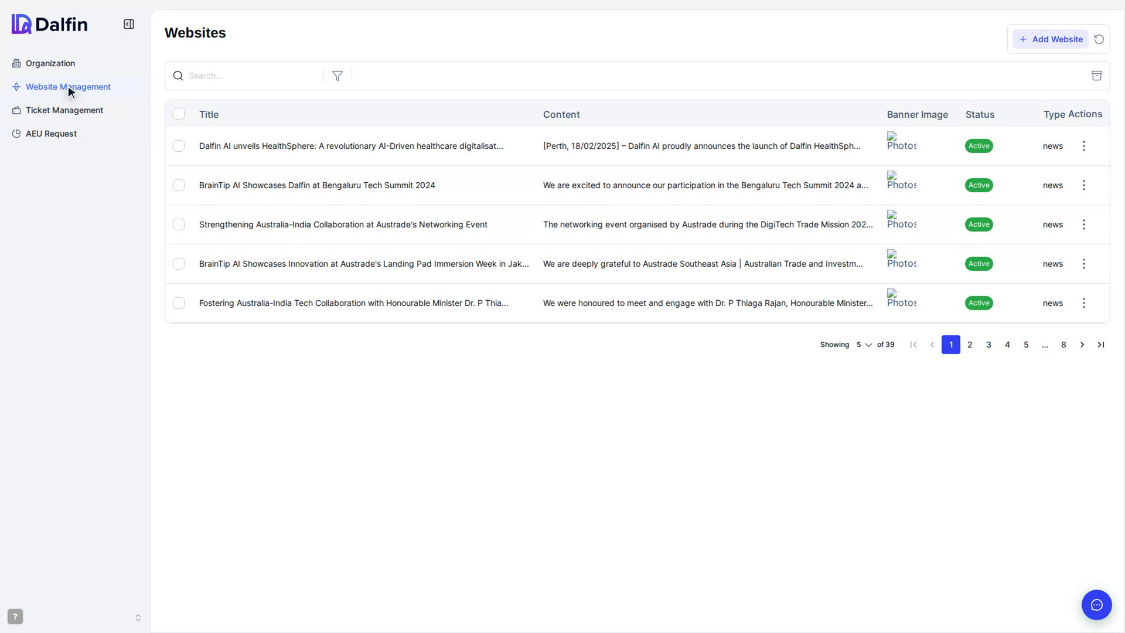Go to page 5
This screenshot has width=1125, height=633.
pyautogui.click(x=1026, y=345)
